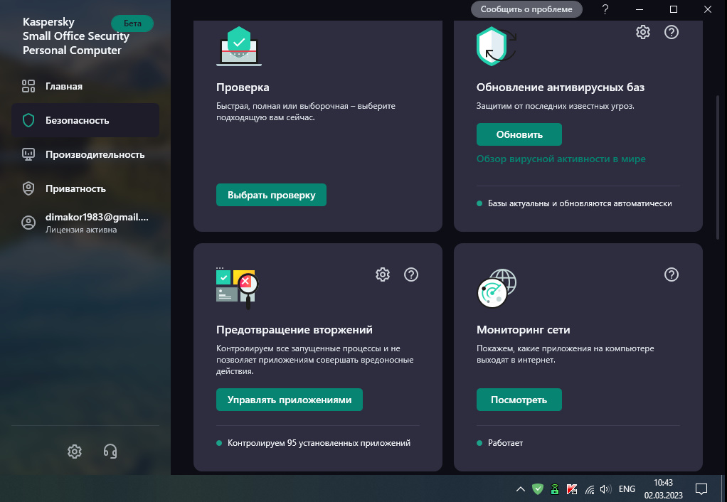This screenshot has height=502, width=727.
Task: Click Управлять приложениями button
Action: [290, 400]
